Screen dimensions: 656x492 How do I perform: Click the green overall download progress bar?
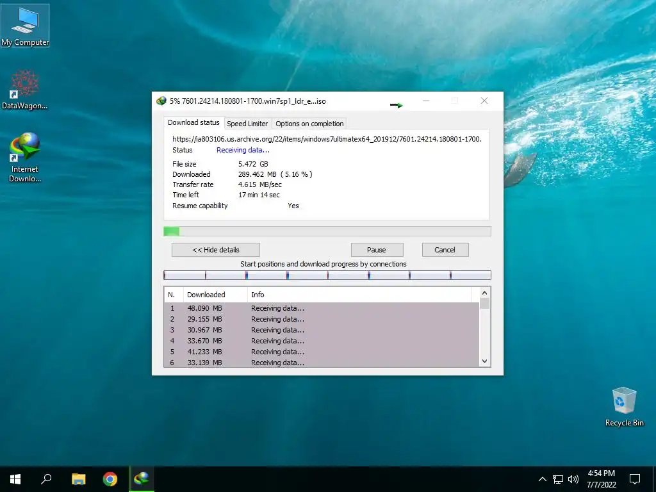327,231
